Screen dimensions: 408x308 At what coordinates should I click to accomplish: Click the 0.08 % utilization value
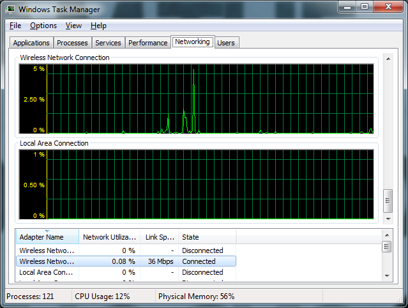[123, 261]
